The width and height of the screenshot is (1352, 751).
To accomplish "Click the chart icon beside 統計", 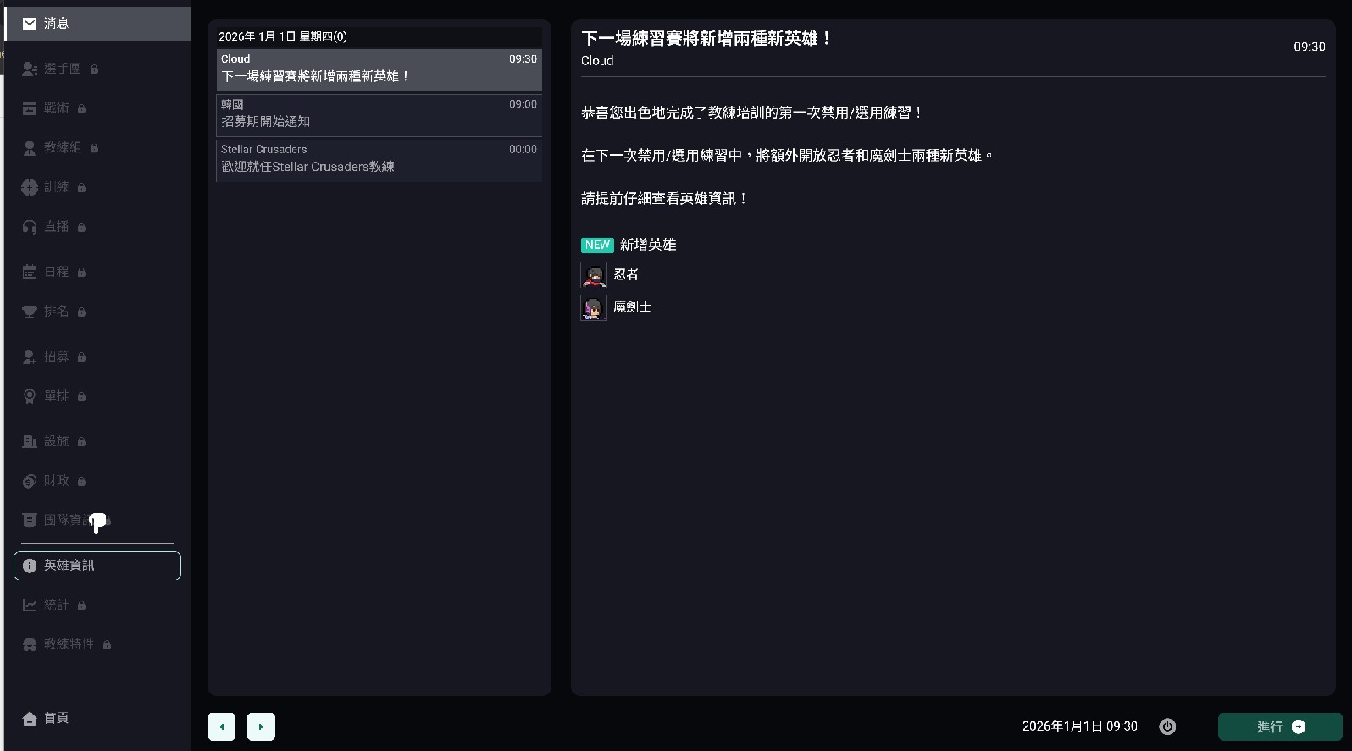I will click(x=30, y=605).
